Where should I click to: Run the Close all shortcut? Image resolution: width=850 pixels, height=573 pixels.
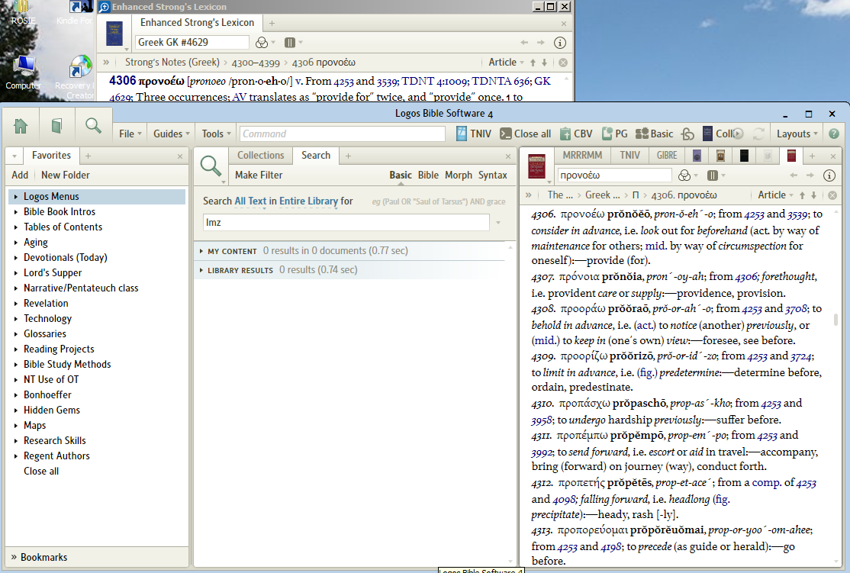(525, 134)
